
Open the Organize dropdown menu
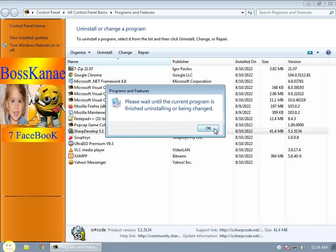80,52
